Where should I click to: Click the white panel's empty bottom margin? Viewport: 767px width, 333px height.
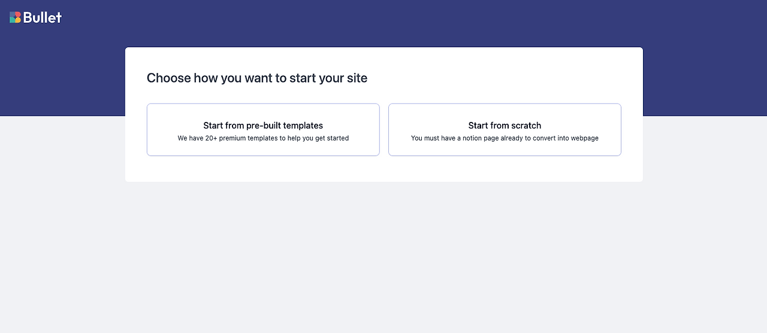pos(383,169)
